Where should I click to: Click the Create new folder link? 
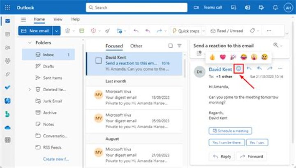56,159
